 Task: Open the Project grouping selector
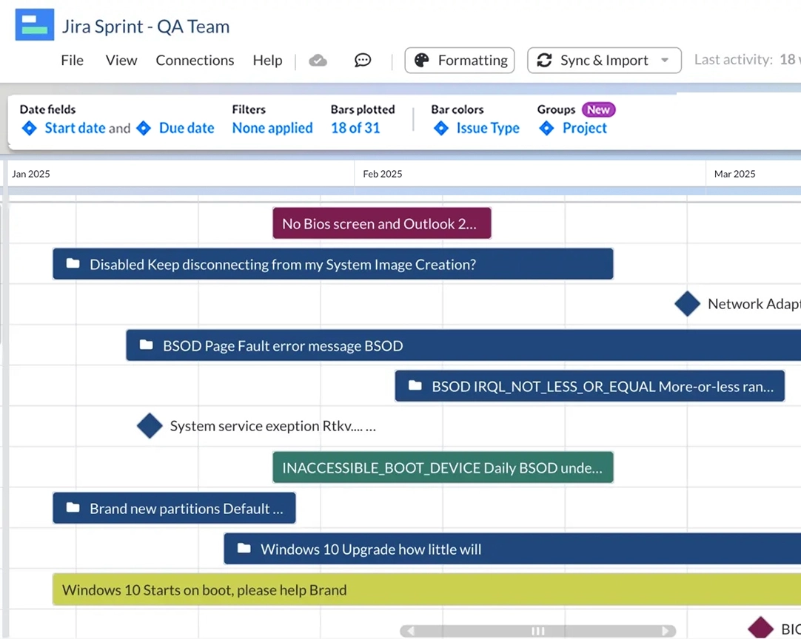coord(584,128)
